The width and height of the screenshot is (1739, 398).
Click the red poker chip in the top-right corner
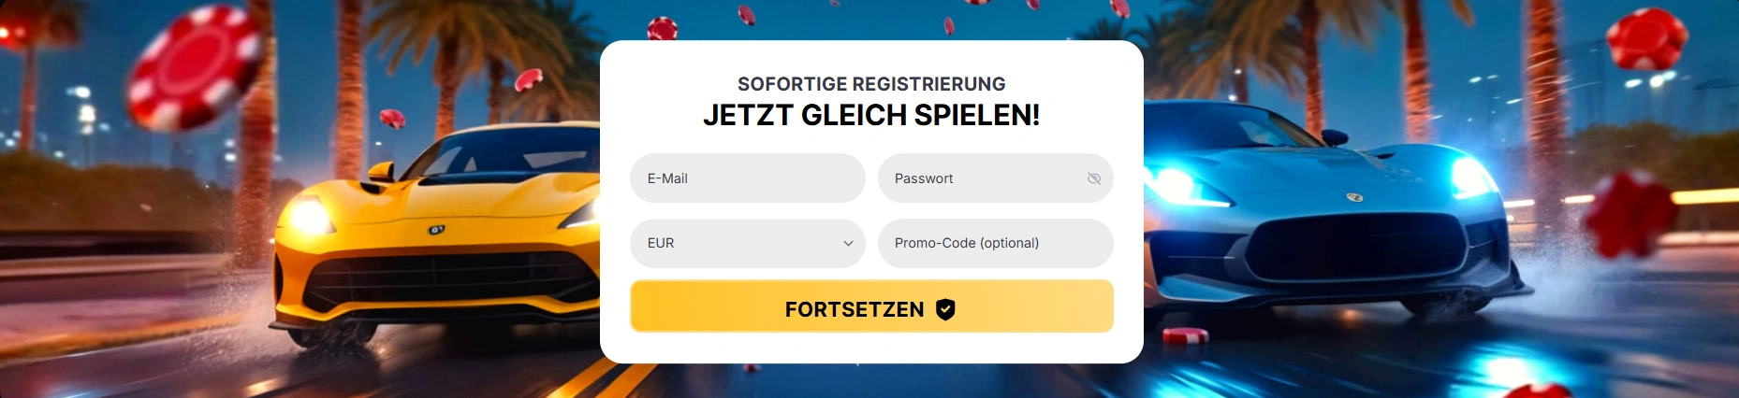(x=1646, y=39)
